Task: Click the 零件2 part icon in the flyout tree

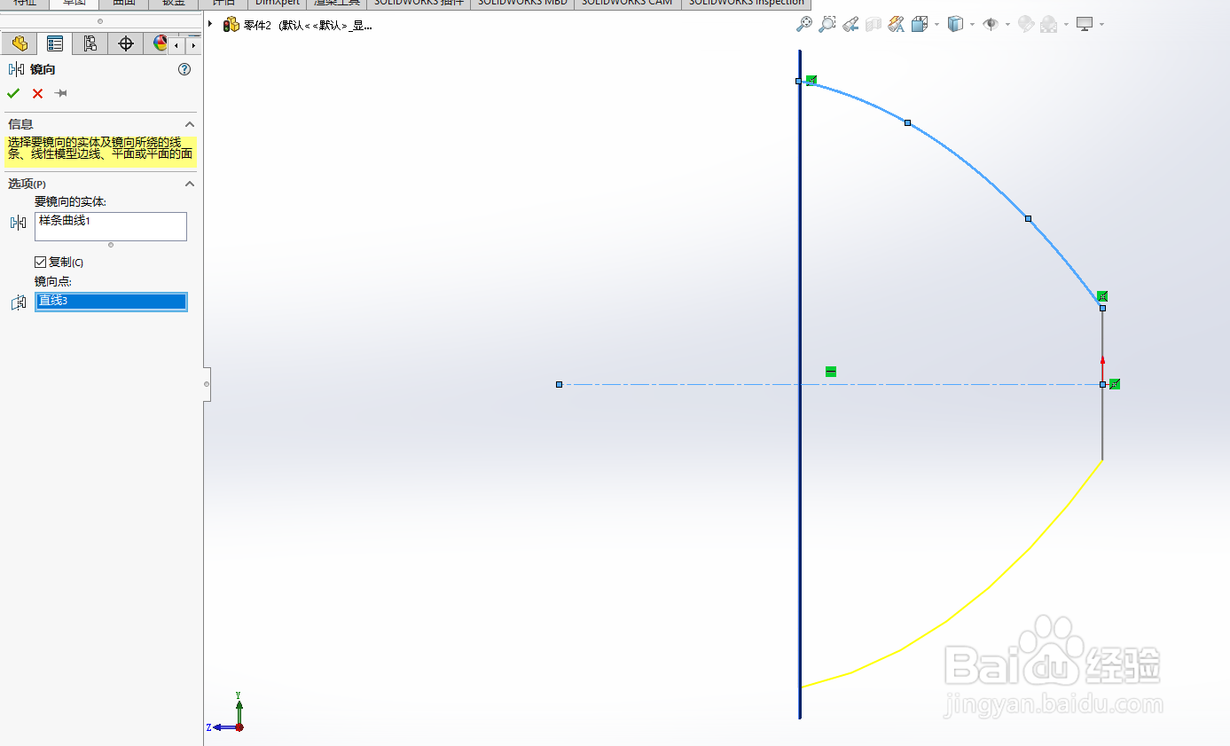Action: 231,25
